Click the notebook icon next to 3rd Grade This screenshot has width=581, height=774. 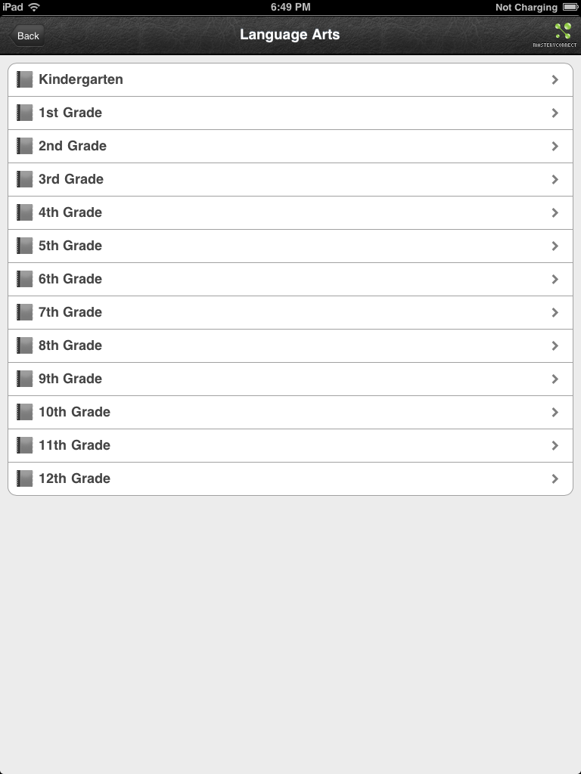25,179
